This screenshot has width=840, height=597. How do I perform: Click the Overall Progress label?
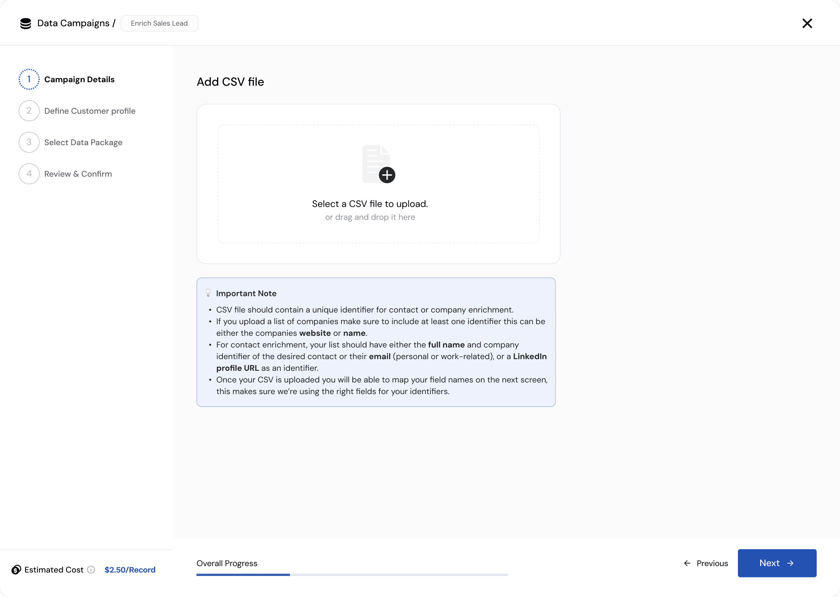[x=227, y=563]
